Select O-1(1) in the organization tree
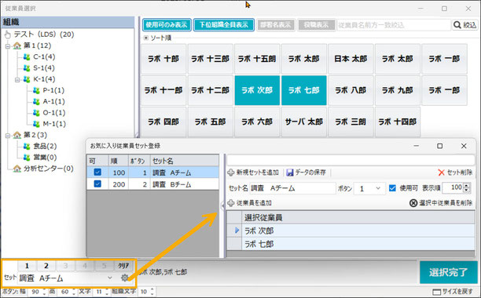481x298 pixels. tap(54, 113)
